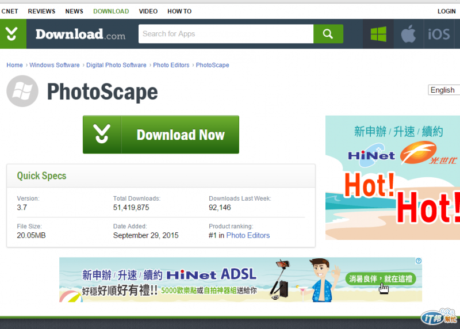This screenshot has width=460, height=329.
Task: Click the green magnifier search button
Action: point(328,34)
